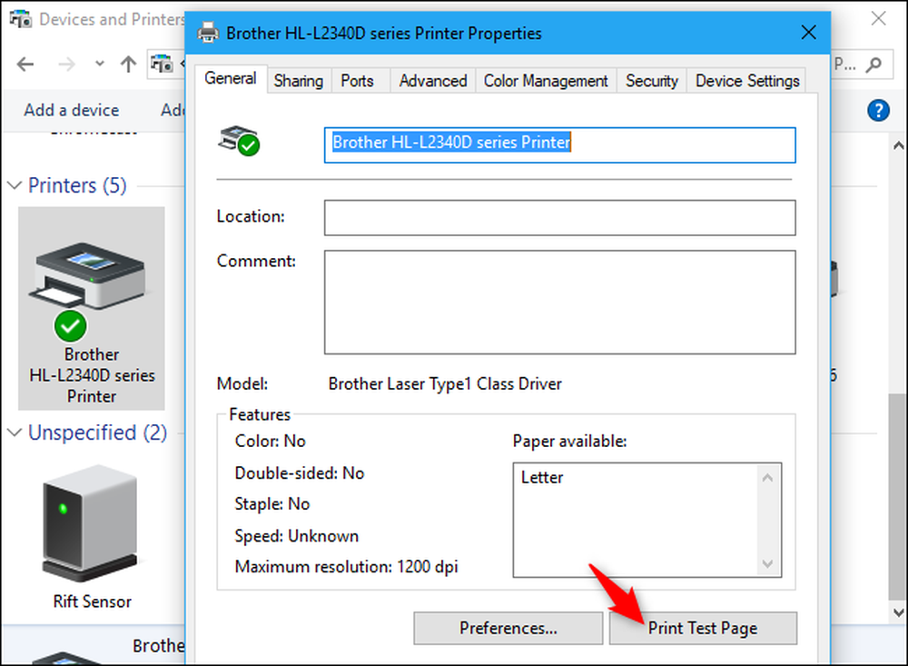This screenshot has width=908, height=666.
Task: Click the printer status icon on the General tab
Action: 239,141
